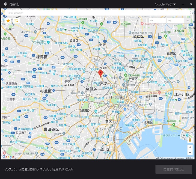Click the 新宿区 label on the map
196x179 pixels.
tap(91, 88)
